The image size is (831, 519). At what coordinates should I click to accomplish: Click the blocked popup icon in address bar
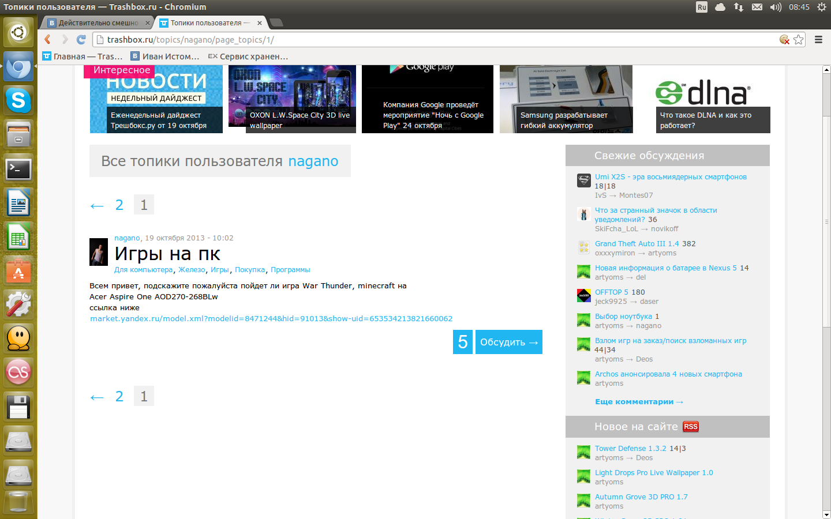[x=784, y=39]
